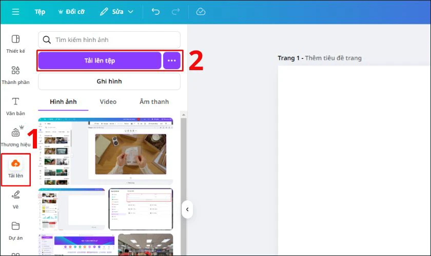Click Thêm tiêu đề trang page title
The height and width of the screenshot is (256, 431).
point(333,58)
